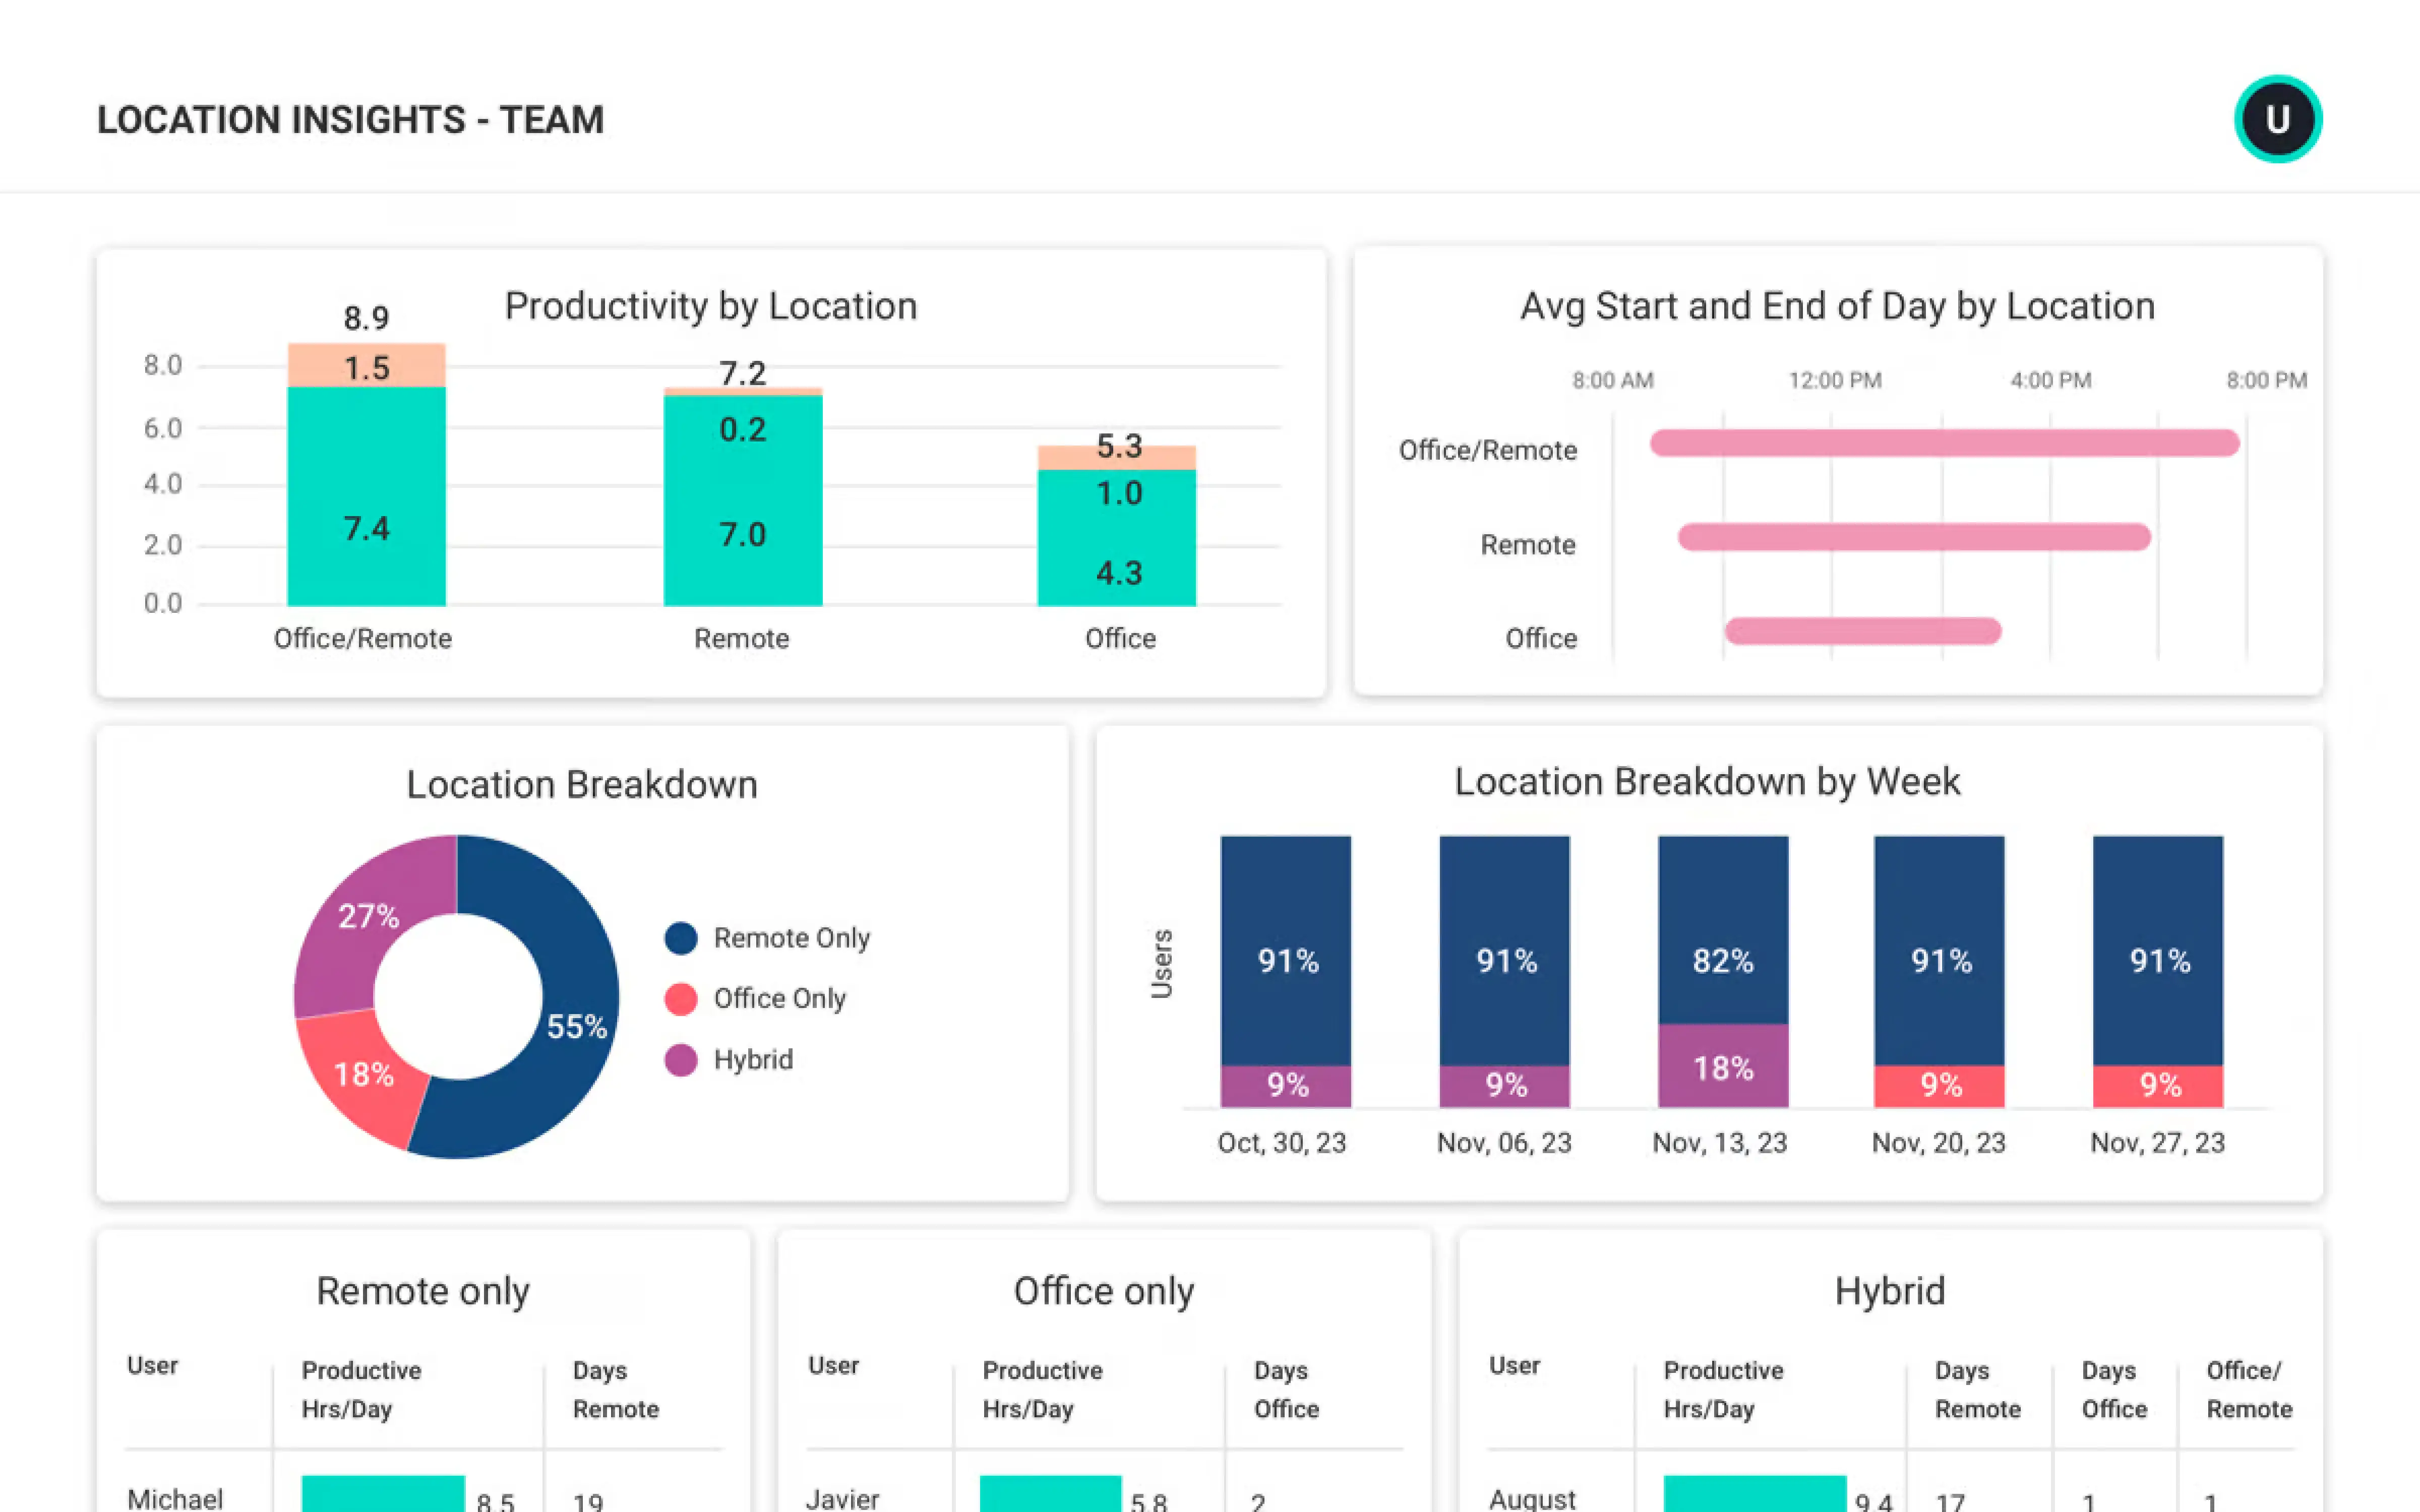
Task: Toggle the Office Only legend dot
Action: [681, 999]
